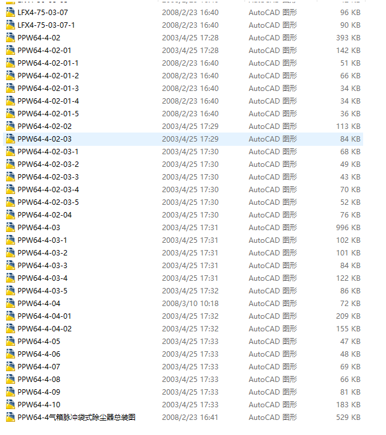Select the icon next to PPW64-4-07
The width and height of the screenshot is (386, 435).
10,367
